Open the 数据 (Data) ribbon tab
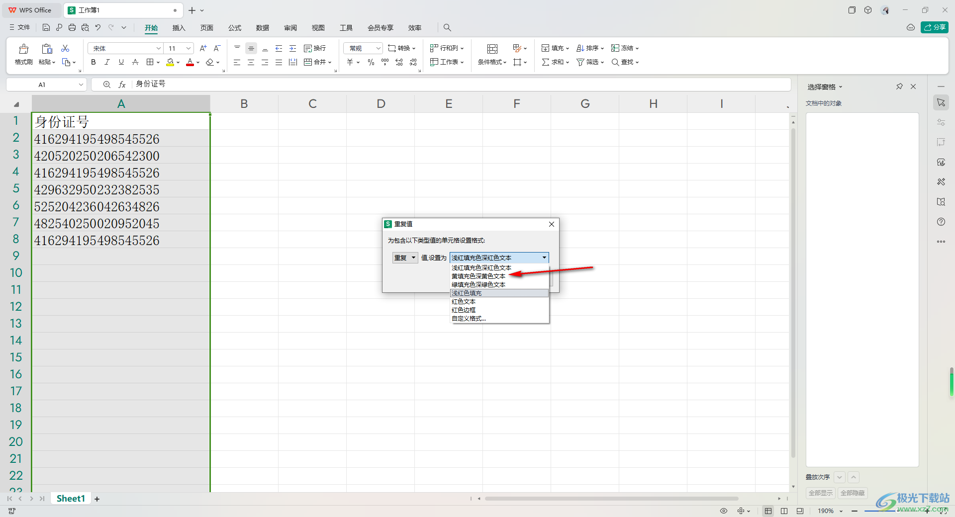Screen dimensions: 955x517 point(263,28)
